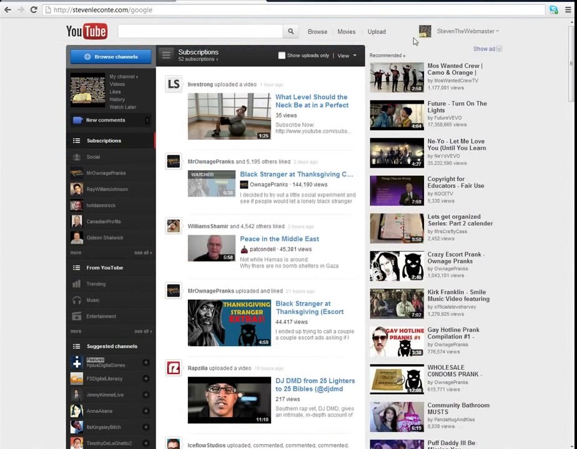Click the user profile avatar in header

click(x=425, y=31)
